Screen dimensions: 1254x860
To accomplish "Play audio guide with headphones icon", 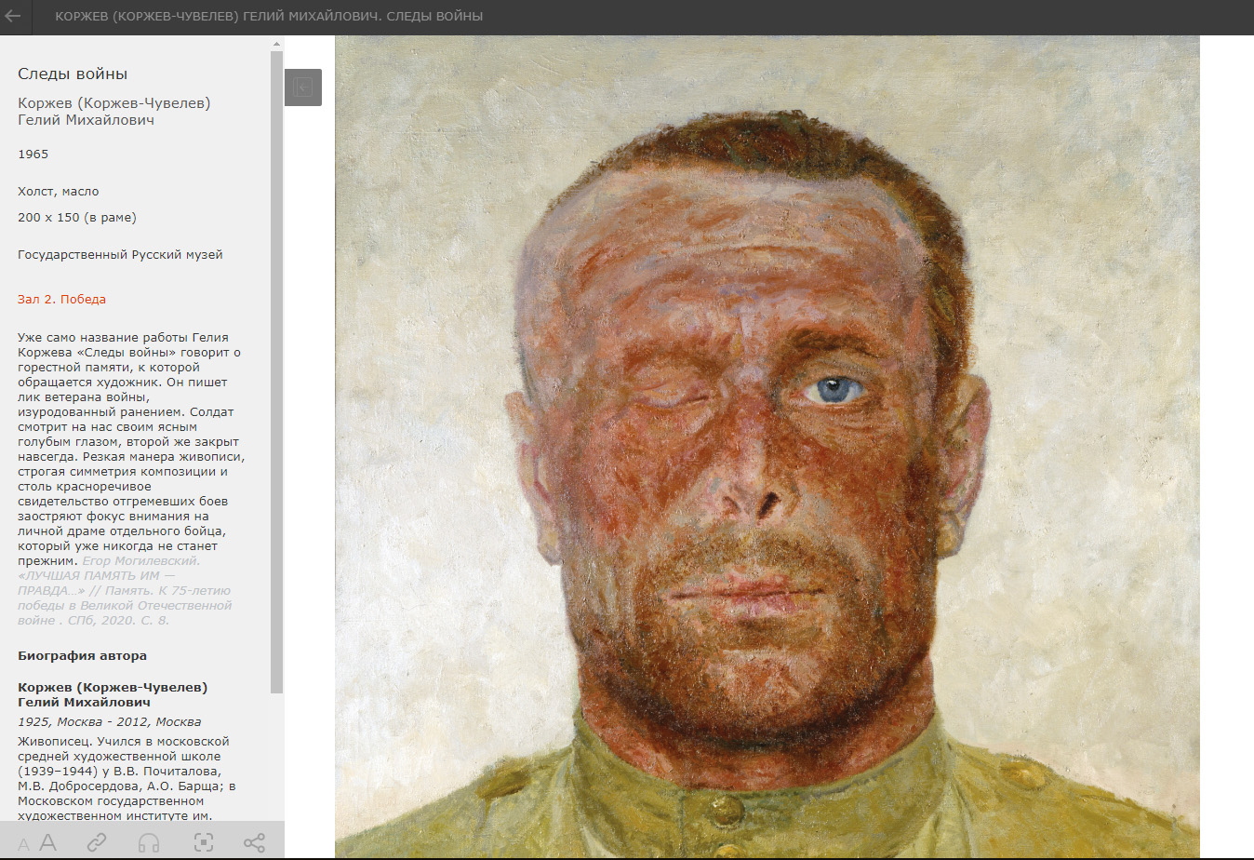I will click(149, 843).
